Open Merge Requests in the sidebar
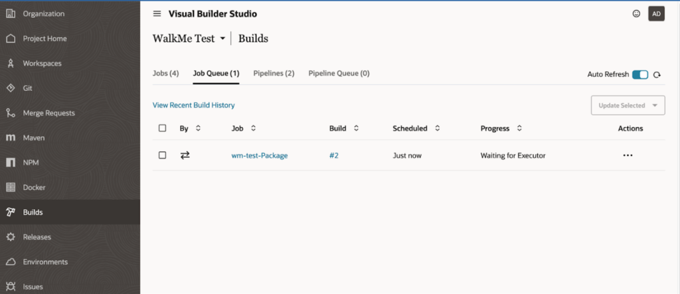This screenshot has height=294, width=680. coord(49,113)
